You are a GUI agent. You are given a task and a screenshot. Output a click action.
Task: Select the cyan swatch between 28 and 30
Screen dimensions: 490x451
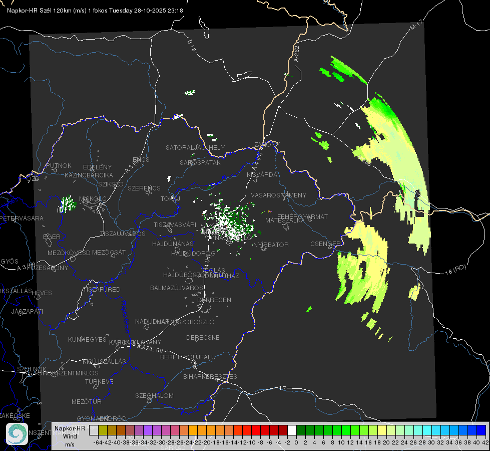[427, 430]
